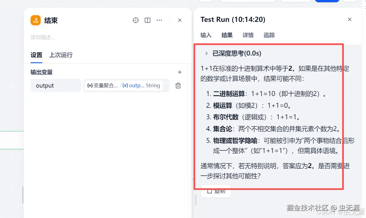Open the more options (...) menu on End node
366x218 pixels.
pos(159,20)
